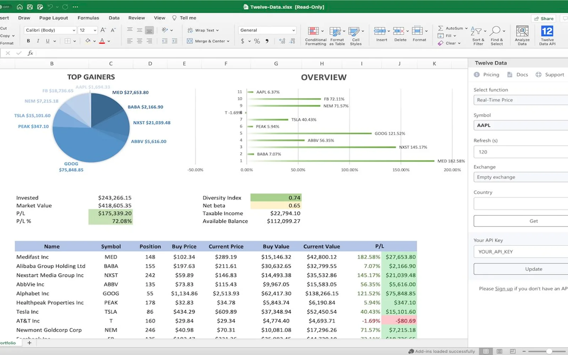568x355 pixels.
Task: Open the Page Layout tab
Action: 54,18
